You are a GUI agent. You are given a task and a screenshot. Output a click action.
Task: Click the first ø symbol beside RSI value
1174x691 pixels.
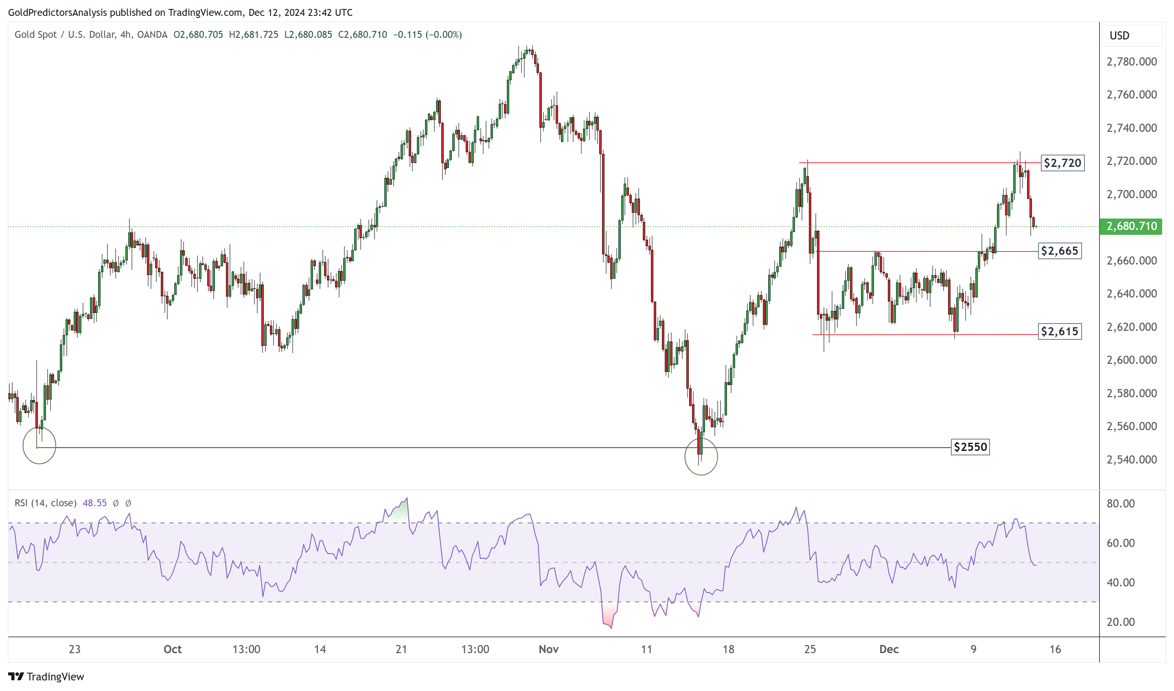116,503
